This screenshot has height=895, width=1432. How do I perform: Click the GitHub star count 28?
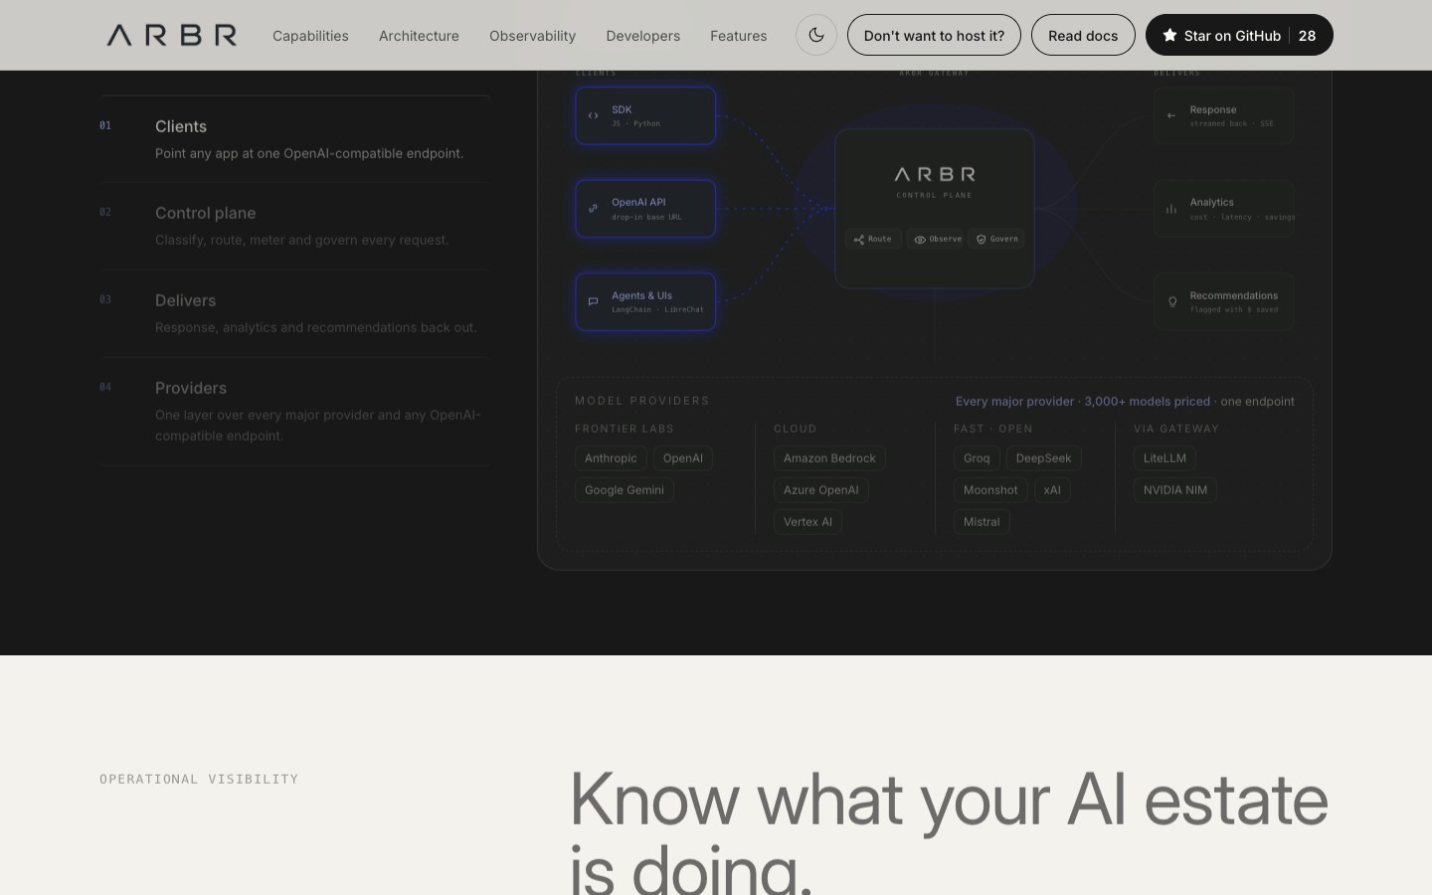coord(1307,36)
